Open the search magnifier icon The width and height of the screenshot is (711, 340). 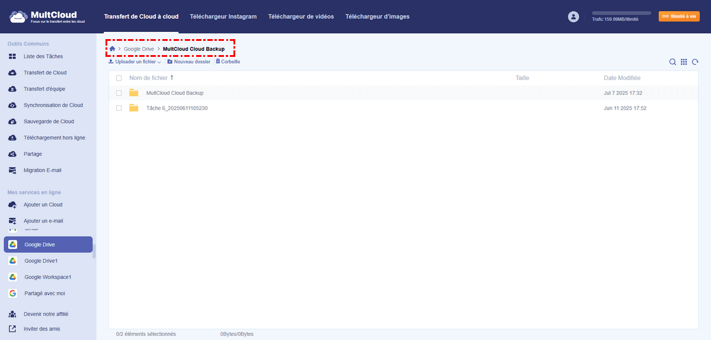(x=672, y=62)
